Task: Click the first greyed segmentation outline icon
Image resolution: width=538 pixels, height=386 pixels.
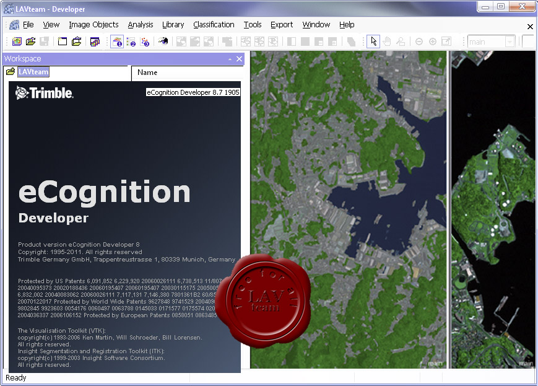Action: [246, 42]
